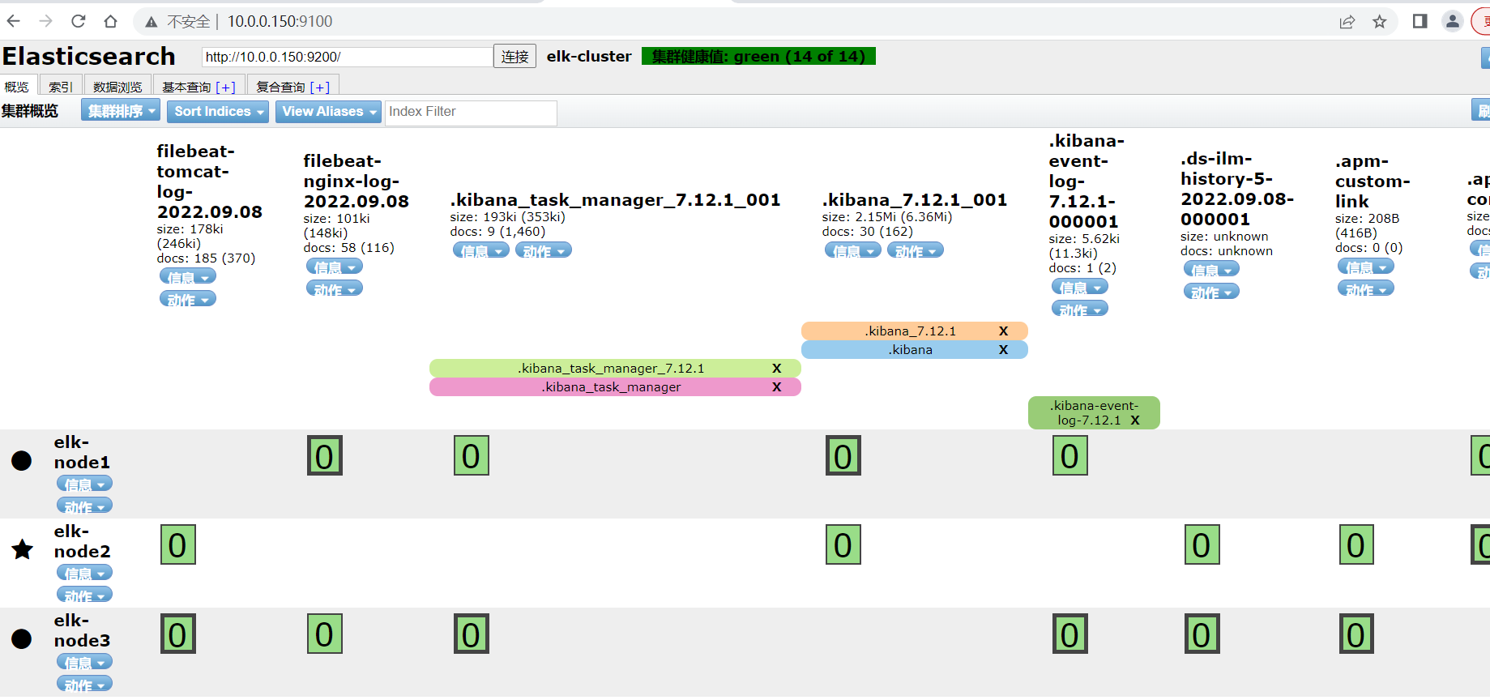The width and height of the screenshot is (1490, 700).
Task: Open 信息 menu for elk-node2
Action: coord(84,574)
